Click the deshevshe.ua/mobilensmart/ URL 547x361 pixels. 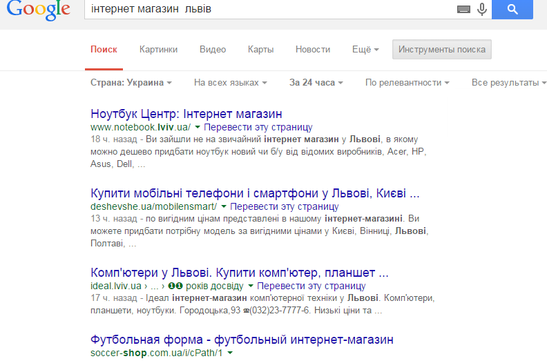pyautogui.click(x=153, y=206)
